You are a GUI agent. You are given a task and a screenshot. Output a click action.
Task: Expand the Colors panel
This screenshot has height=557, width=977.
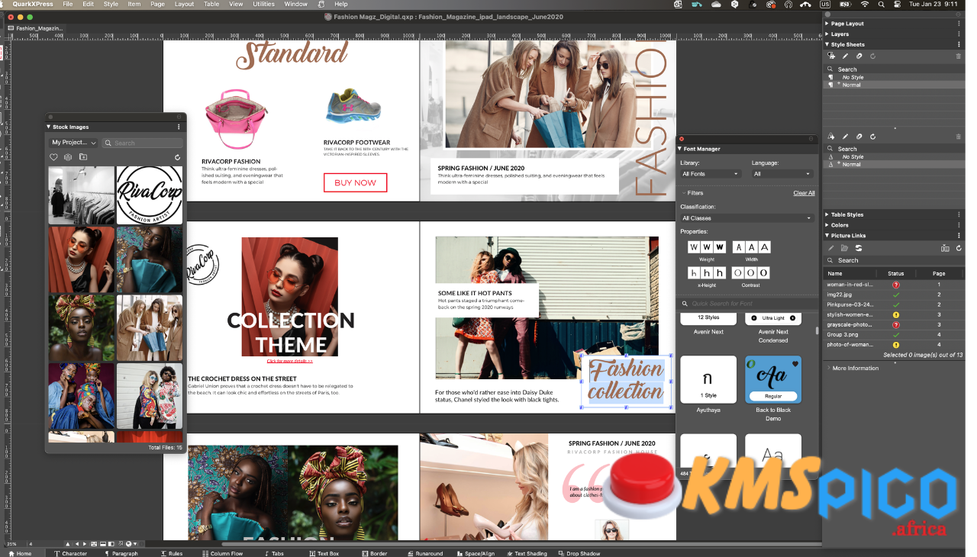(827, 225)
